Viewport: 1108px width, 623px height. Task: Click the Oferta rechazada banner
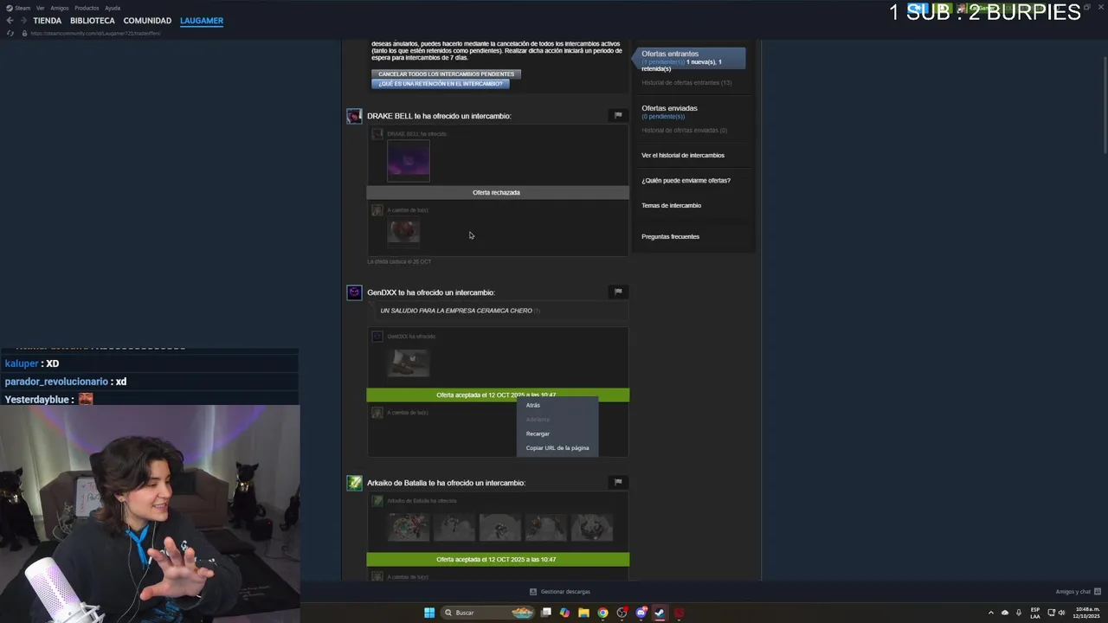498,192
